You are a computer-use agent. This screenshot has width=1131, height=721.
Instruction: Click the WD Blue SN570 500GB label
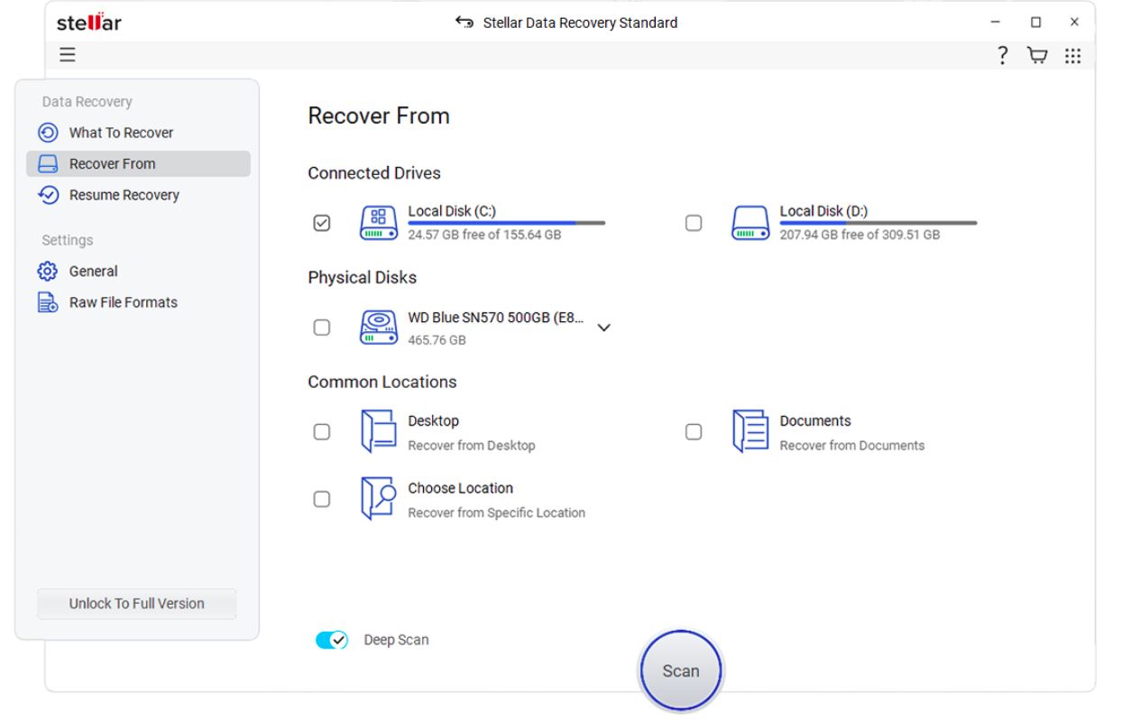coord(496,318)
